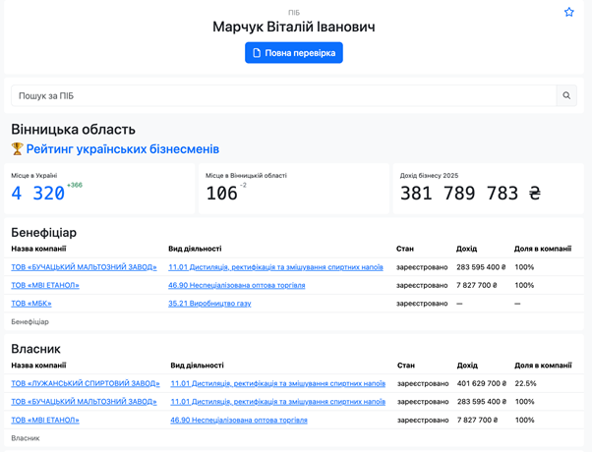Screen dimensions: 592x452
Task: Open ТОВ «БУЧАЦЬКИЙ МАЛЬТОЗНИЙ ЗАВОД» in Бенефіціар table
Action: (x=84, y=267)
